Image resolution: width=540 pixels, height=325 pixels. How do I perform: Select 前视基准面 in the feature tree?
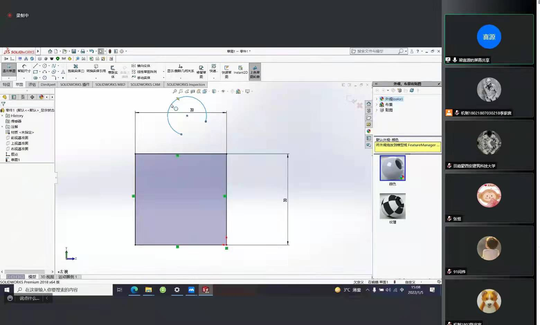pyautogui.click(x=19, y=138)
